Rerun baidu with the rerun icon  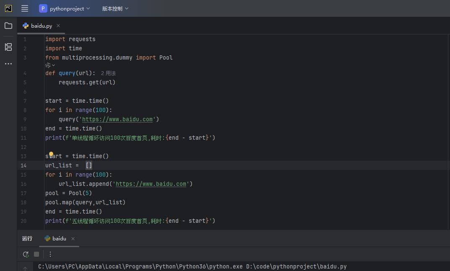(26, 254)
